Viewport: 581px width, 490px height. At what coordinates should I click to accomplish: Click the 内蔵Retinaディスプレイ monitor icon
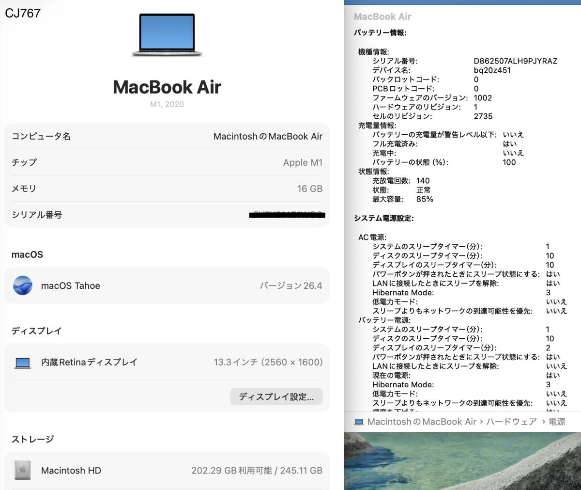[23, 363]
